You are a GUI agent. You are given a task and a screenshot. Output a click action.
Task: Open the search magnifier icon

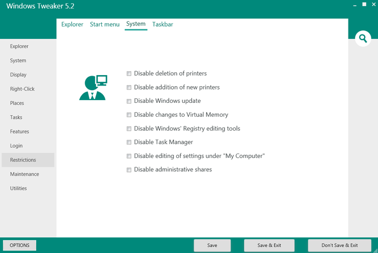tap(363, 38)
